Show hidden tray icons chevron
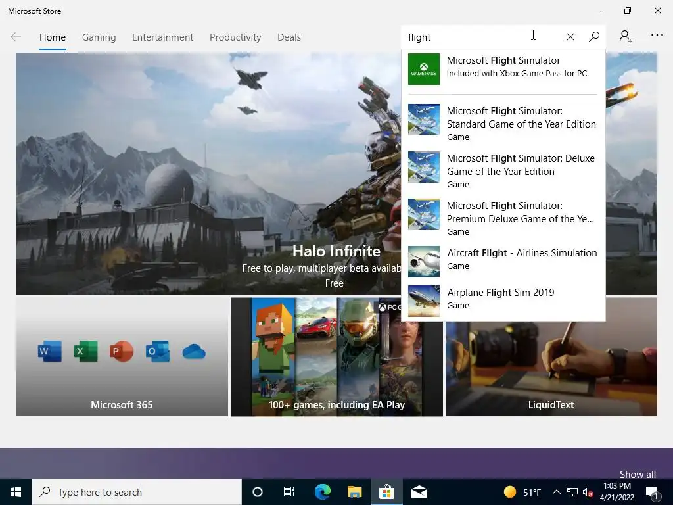Screen dimensions: 673x505 click(556, 492)
